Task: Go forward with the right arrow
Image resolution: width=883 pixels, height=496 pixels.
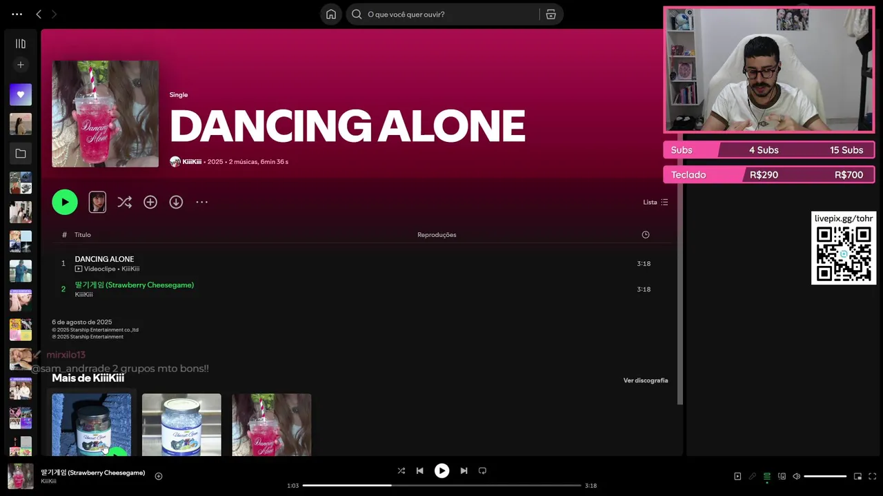Action: (x=54, y=14)
